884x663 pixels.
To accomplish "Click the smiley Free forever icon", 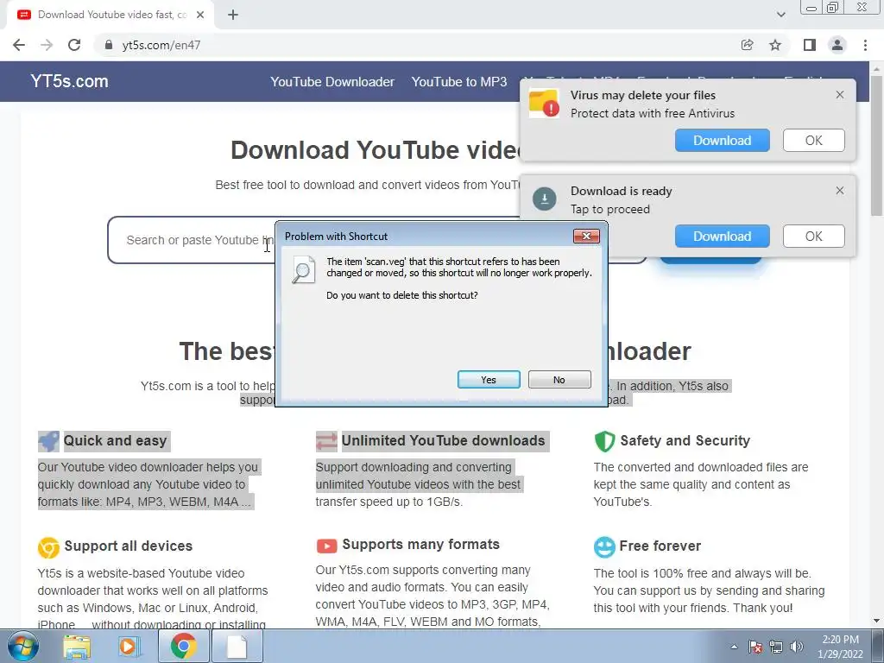I will pos(604,546).
